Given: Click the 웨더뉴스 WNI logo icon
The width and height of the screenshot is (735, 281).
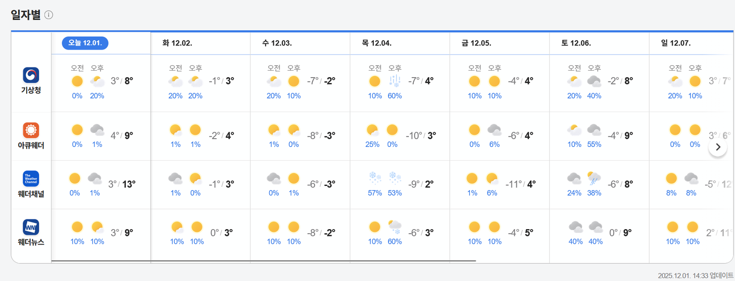Looking at the screenshot, I should pos(31,227).
